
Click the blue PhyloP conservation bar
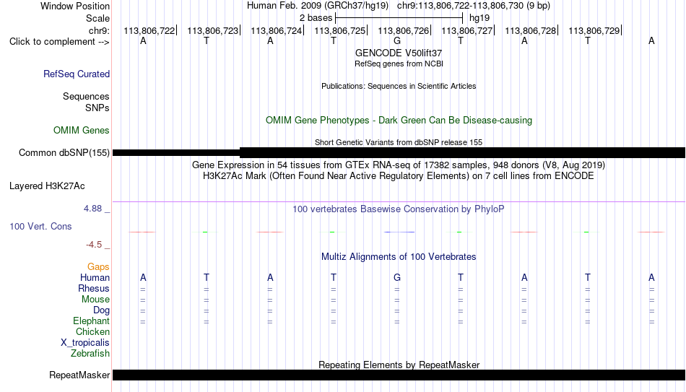[x=399, y=232]
